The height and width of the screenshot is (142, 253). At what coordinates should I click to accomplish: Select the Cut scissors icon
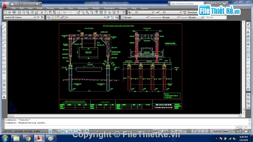coord(42,12)
